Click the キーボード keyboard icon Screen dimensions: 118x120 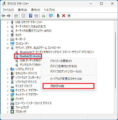[12, 39]
